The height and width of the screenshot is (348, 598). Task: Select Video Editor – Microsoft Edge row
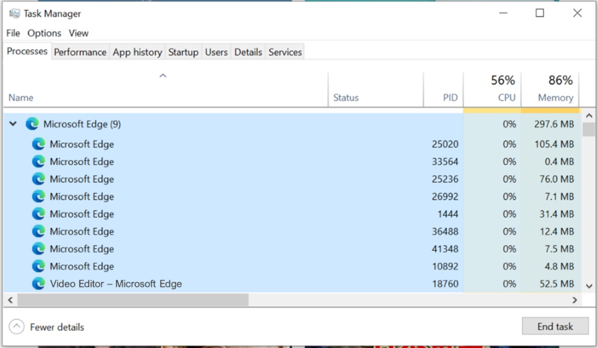293,284
